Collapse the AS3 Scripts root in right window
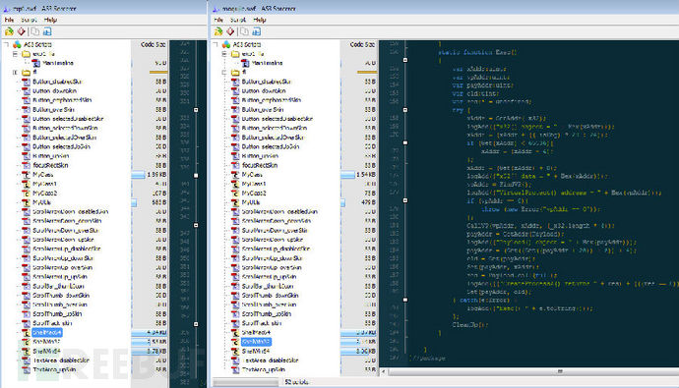 [x=216, y=44]
